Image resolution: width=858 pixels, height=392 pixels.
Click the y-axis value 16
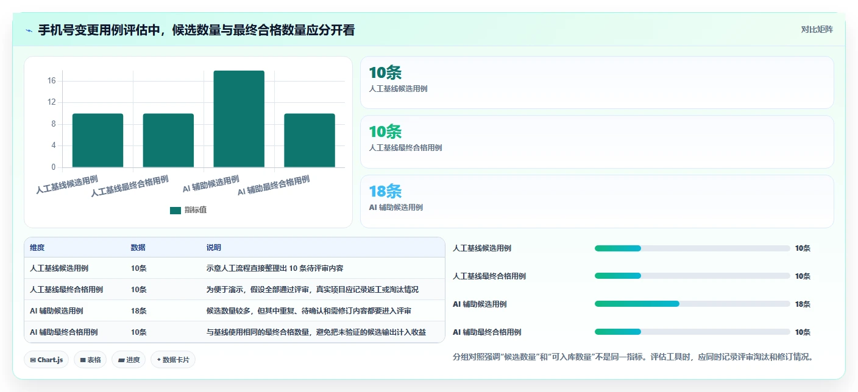(51, 81)
